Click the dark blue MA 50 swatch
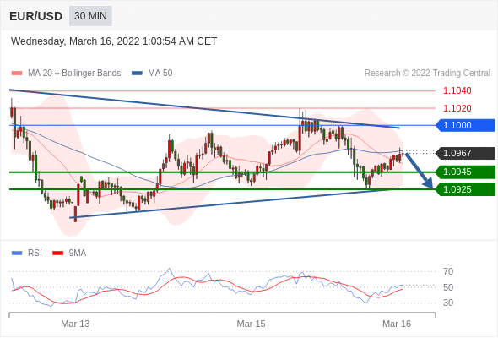 137,74
